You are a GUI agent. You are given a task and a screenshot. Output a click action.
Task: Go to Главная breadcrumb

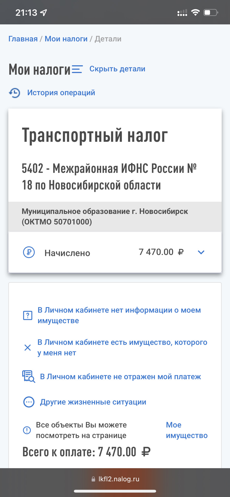23,39
